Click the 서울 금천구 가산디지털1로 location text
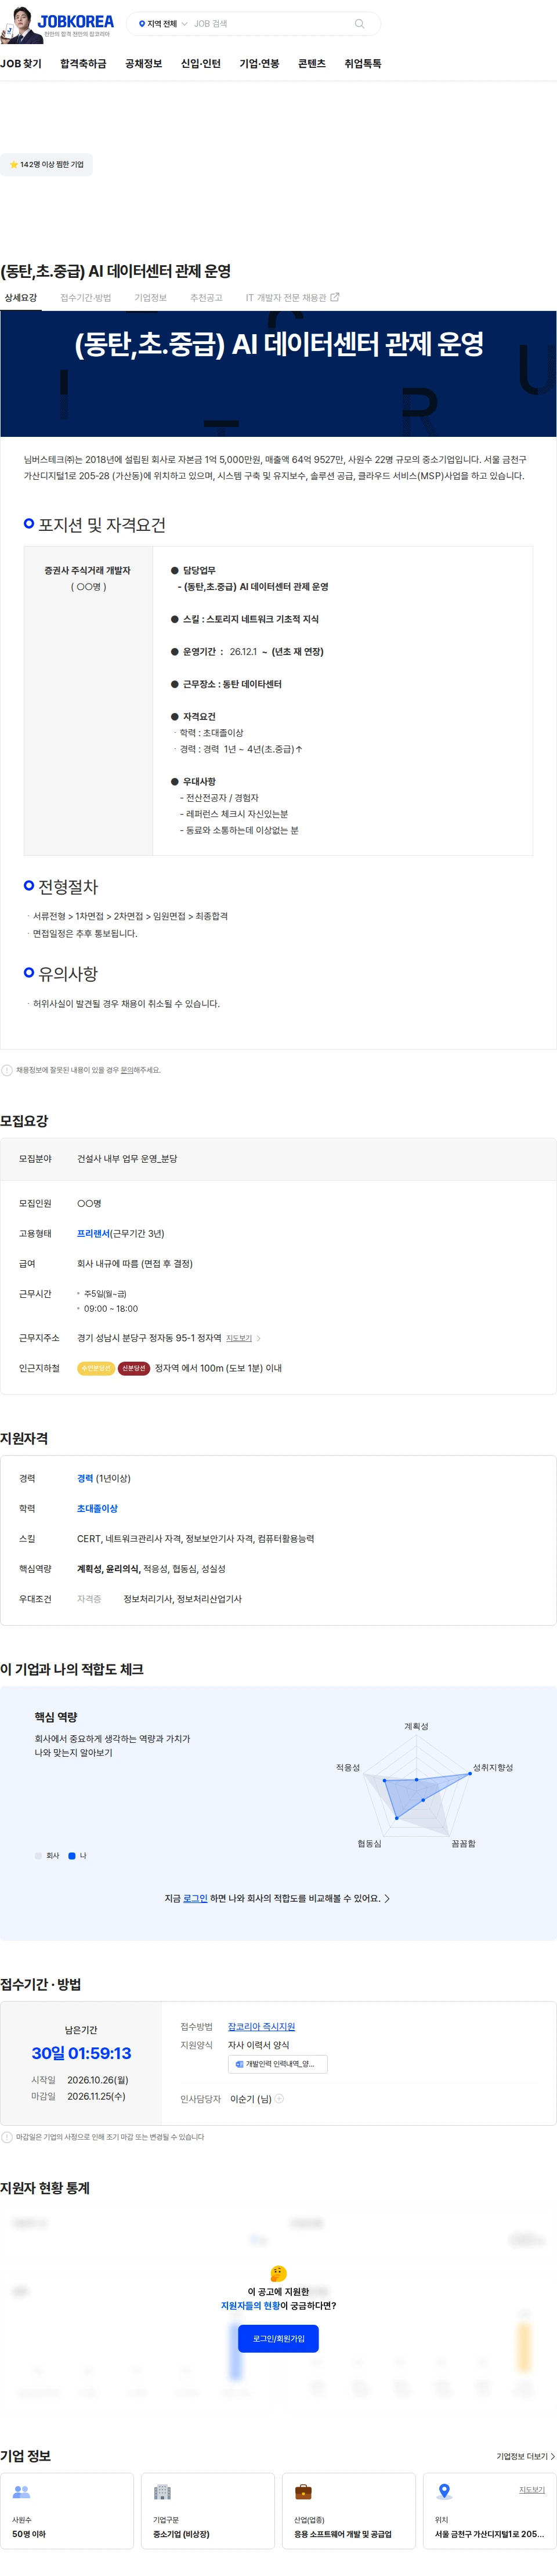The image size is (557, 2576). tap(489, 2534)
